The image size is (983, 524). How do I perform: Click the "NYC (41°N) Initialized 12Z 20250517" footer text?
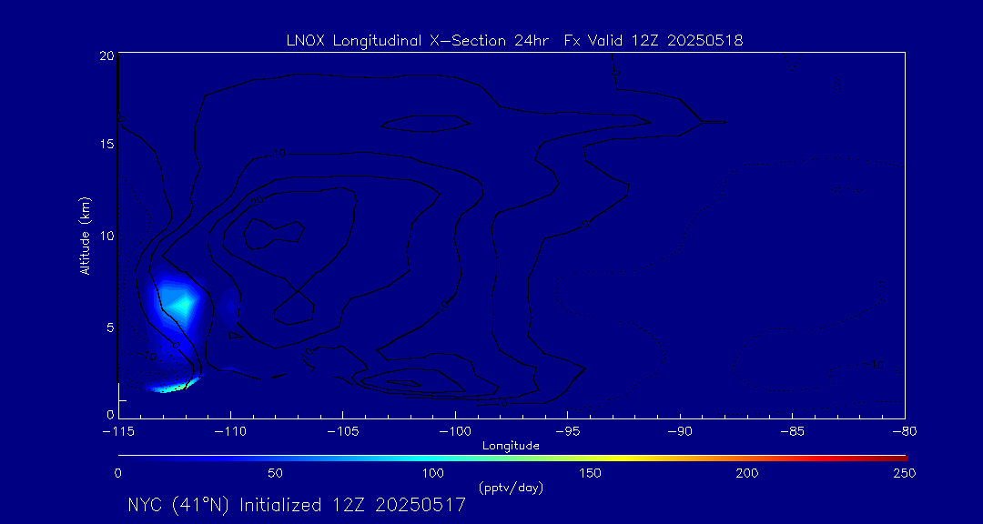coord(297,505)
